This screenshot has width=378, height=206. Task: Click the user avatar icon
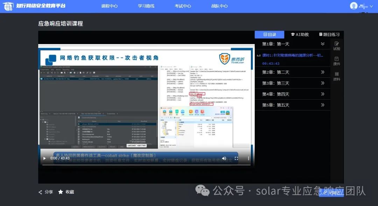[353, 6]
